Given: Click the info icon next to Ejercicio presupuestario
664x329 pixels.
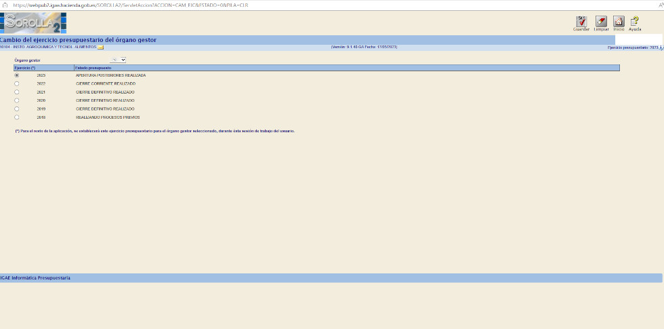Looking at the screenshot, I should tap(661, 48).
